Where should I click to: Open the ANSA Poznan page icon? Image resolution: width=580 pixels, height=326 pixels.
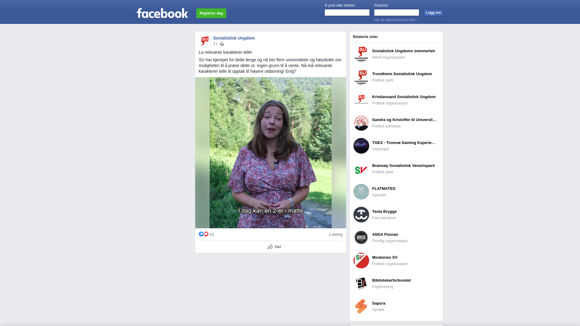tap(361, 238)
